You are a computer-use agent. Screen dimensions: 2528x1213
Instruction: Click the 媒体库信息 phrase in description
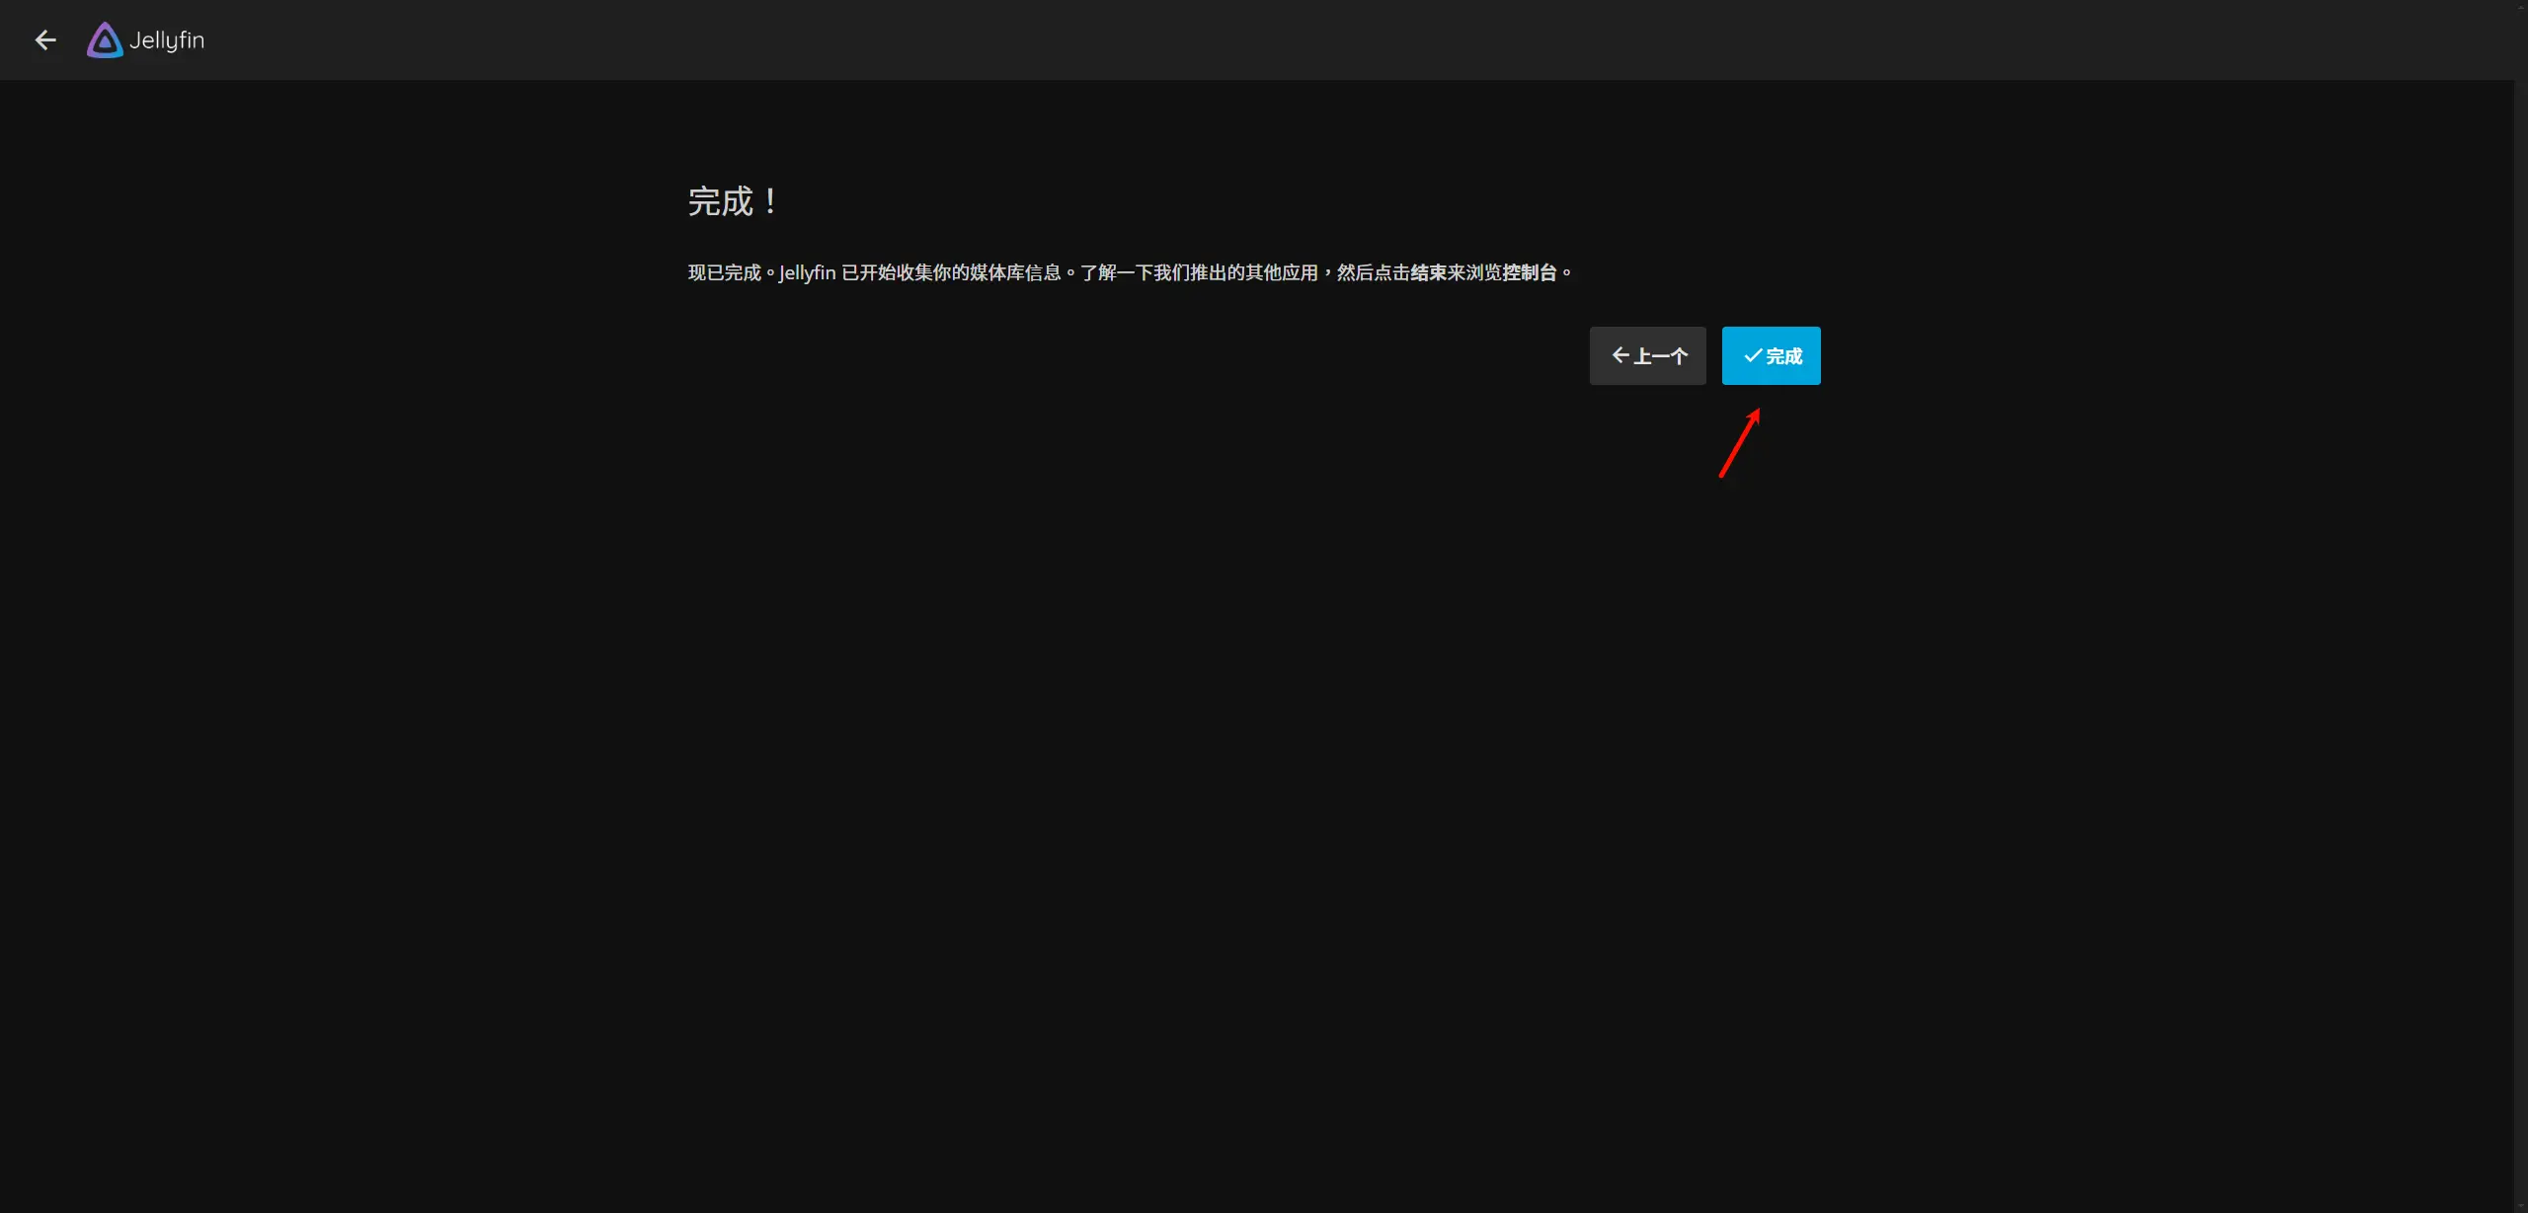click(x=1015, y=272)
